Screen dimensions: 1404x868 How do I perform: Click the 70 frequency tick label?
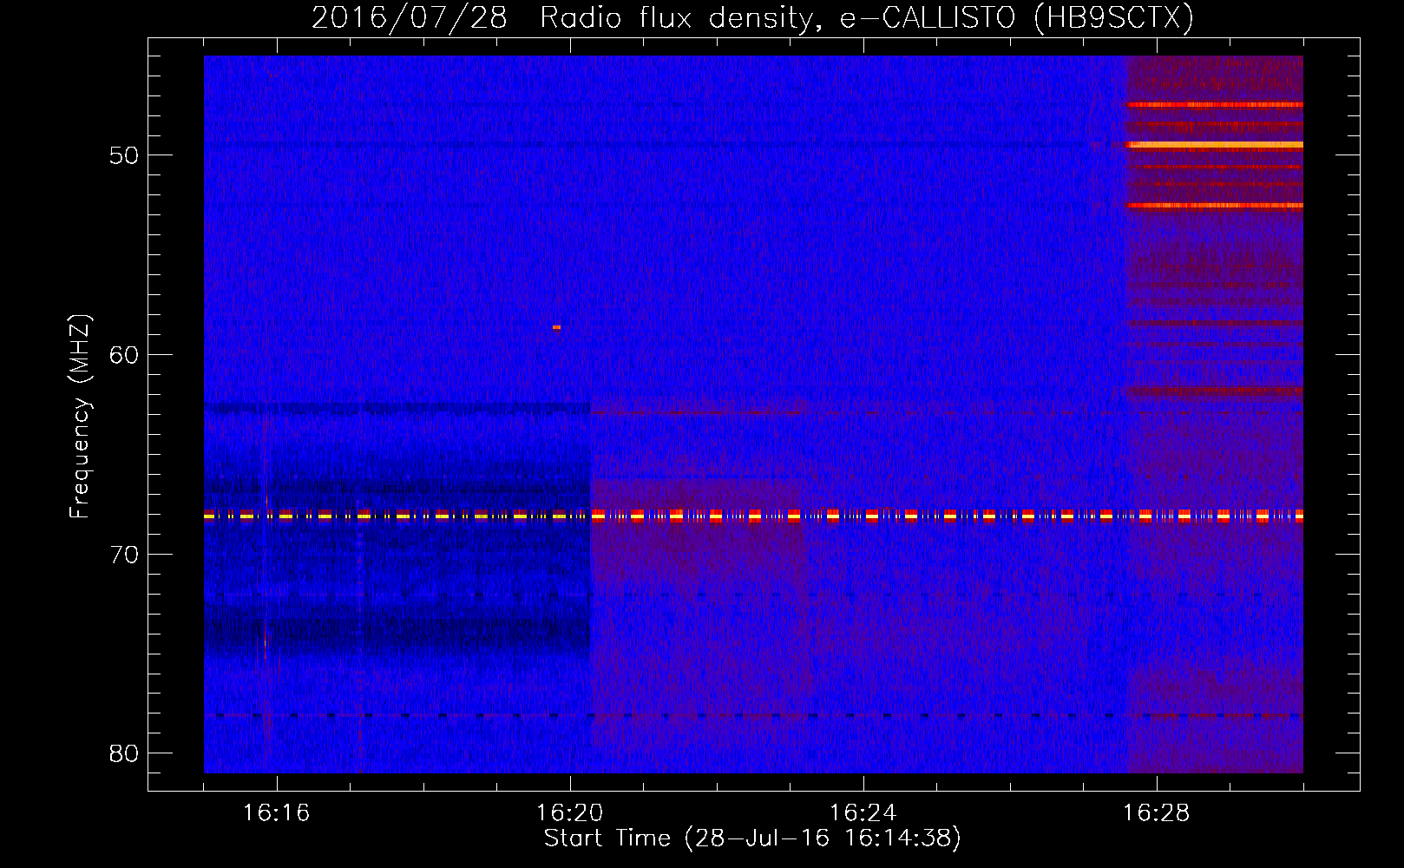[x=124, y=555]
